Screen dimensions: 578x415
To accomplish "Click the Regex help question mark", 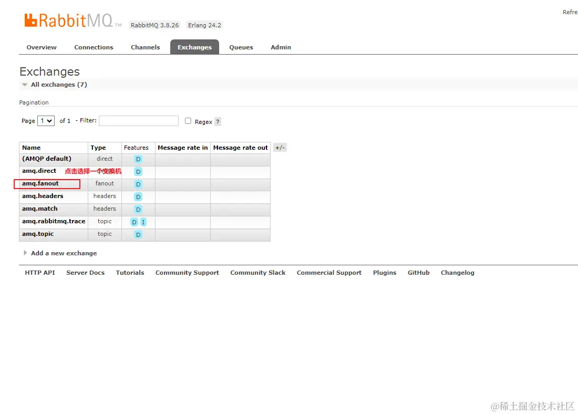I will [x=218, y=122].
